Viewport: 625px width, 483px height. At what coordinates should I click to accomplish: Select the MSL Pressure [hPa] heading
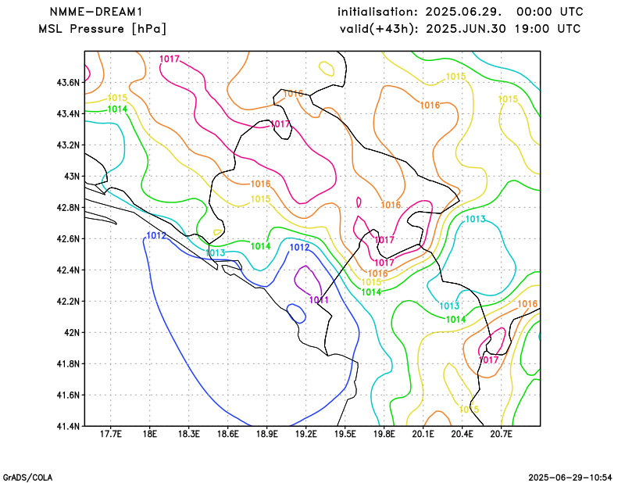[x=102, y=29]
